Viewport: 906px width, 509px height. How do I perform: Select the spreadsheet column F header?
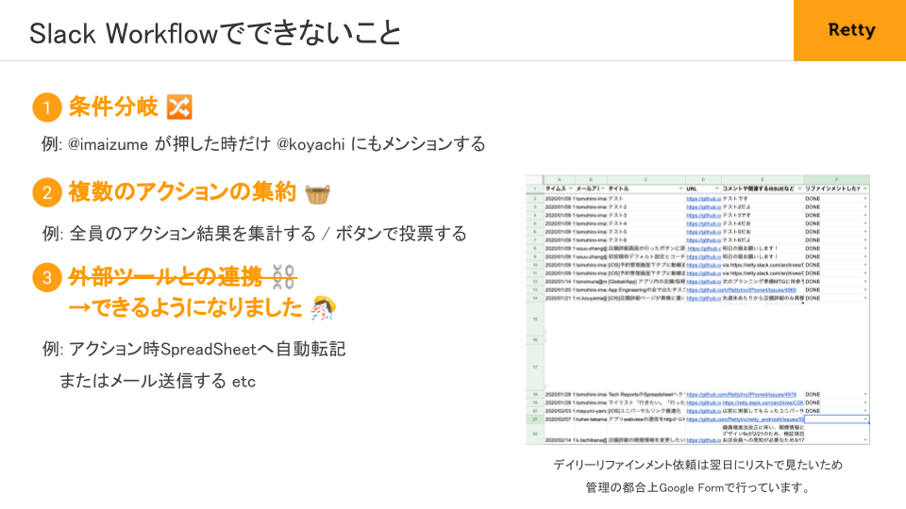click(837, 179)
